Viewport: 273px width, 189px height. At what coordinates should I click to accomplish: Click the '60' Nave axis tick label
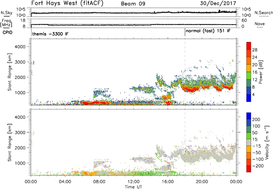(x=244, y=20)
